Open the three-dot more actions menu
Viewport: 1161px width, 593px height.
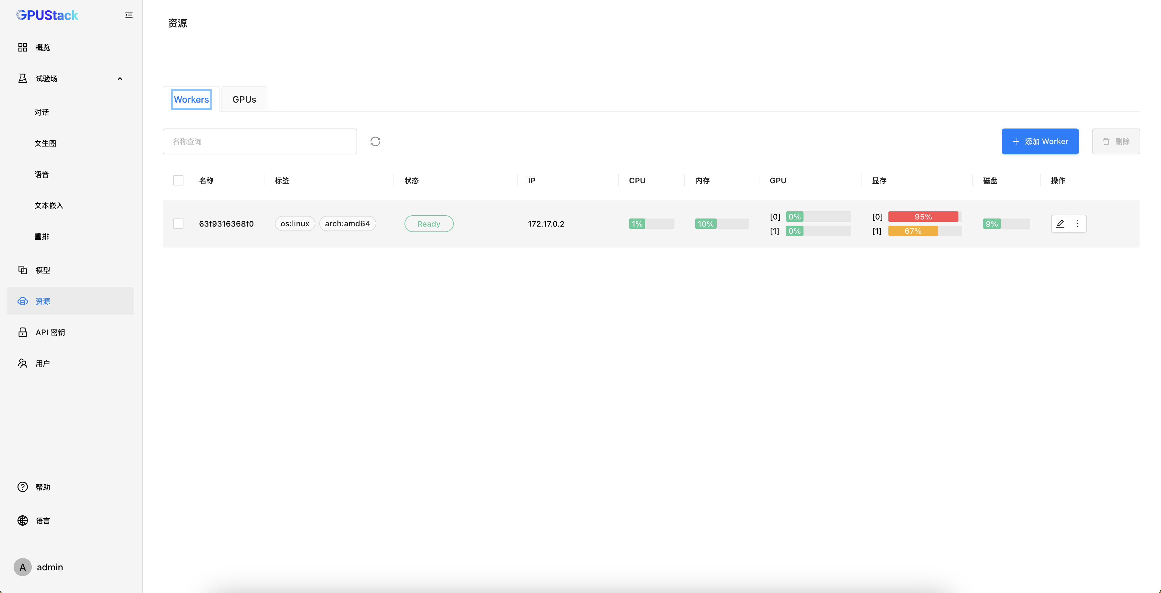(x=1078, y=223)
